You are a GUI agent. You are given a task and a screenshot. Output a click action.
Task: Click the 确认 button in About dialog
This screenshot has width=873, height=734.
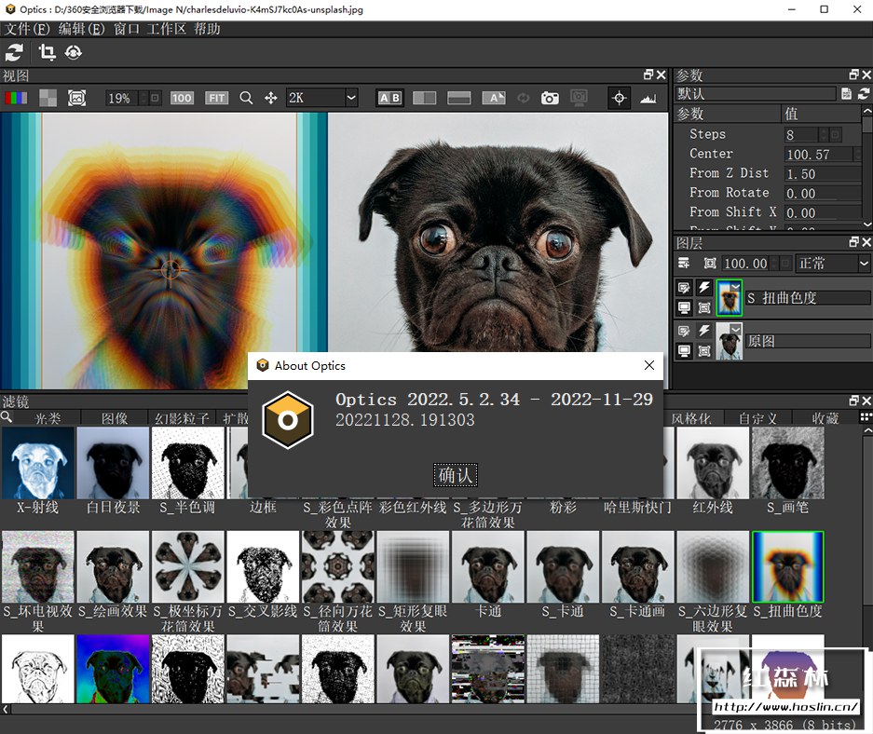(x=456, y=475)
